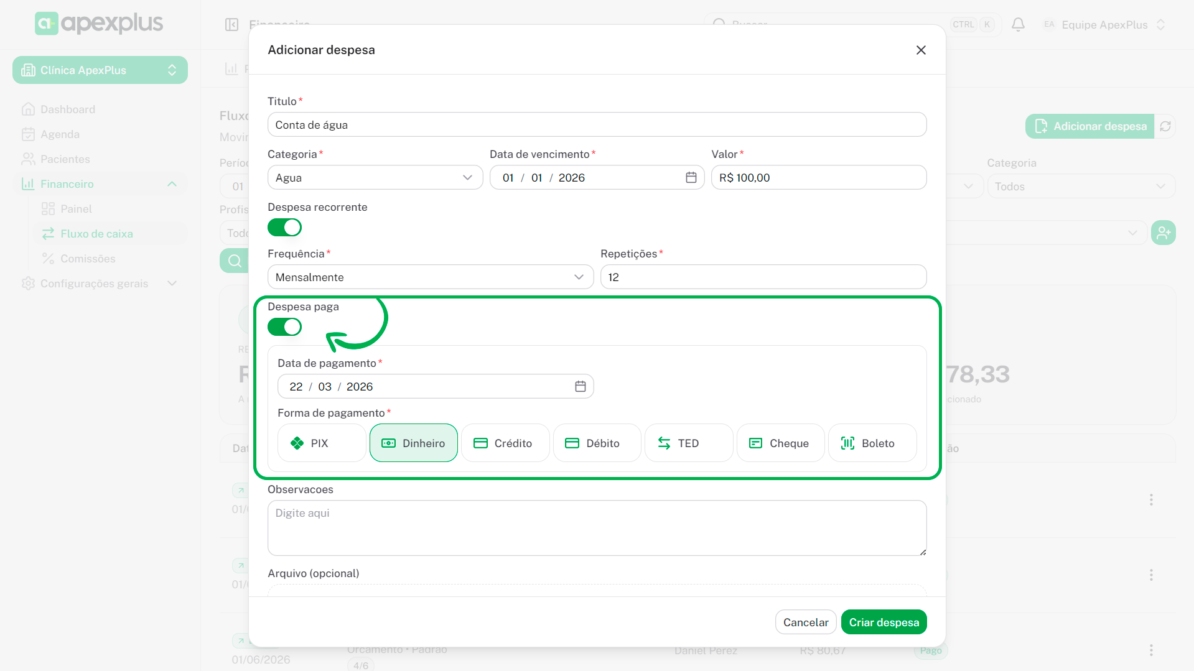Click the sidebar collapse icon
The width and height of the screenshot is (1194, 671).
click(x=231, y=25)
